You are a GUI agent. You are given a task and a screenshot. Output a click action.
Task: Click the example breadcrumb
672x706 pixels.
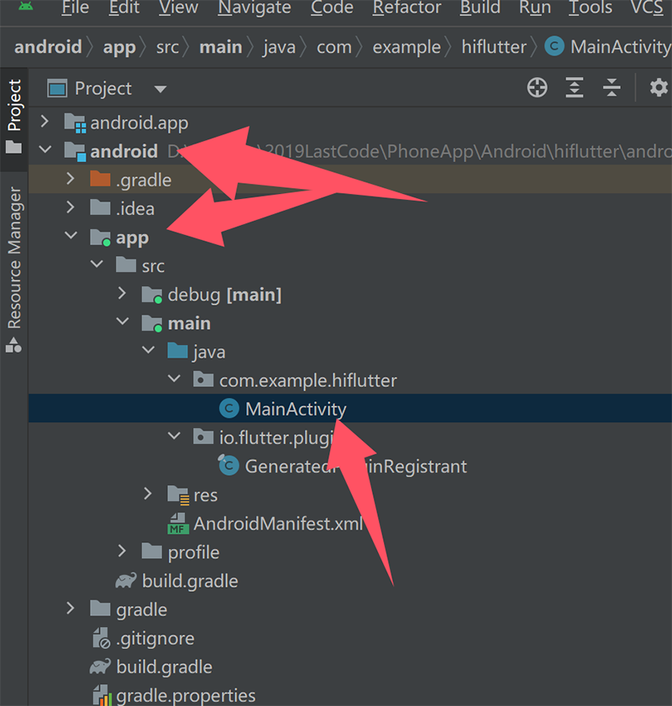407,48
